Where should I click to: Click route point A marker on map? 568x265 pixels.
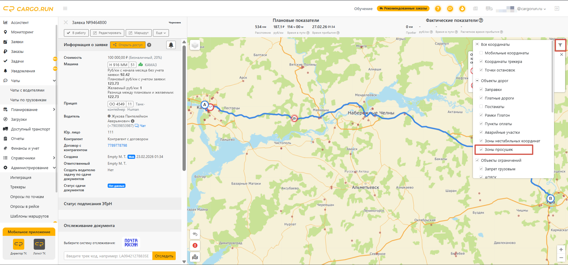tap(204, 104)
